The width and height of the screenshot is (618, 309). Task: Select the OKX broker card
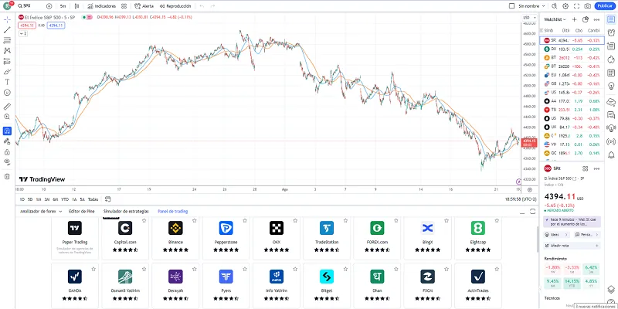[x=277, y=238]
